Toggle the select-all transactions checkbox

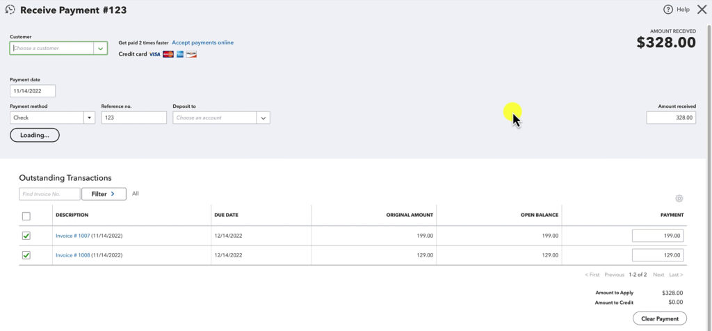pos(26,216)
